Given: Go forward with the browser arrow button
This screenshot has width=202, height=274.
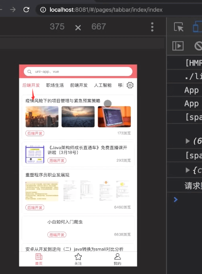Looking at the screenshot, I should [13, 9].
